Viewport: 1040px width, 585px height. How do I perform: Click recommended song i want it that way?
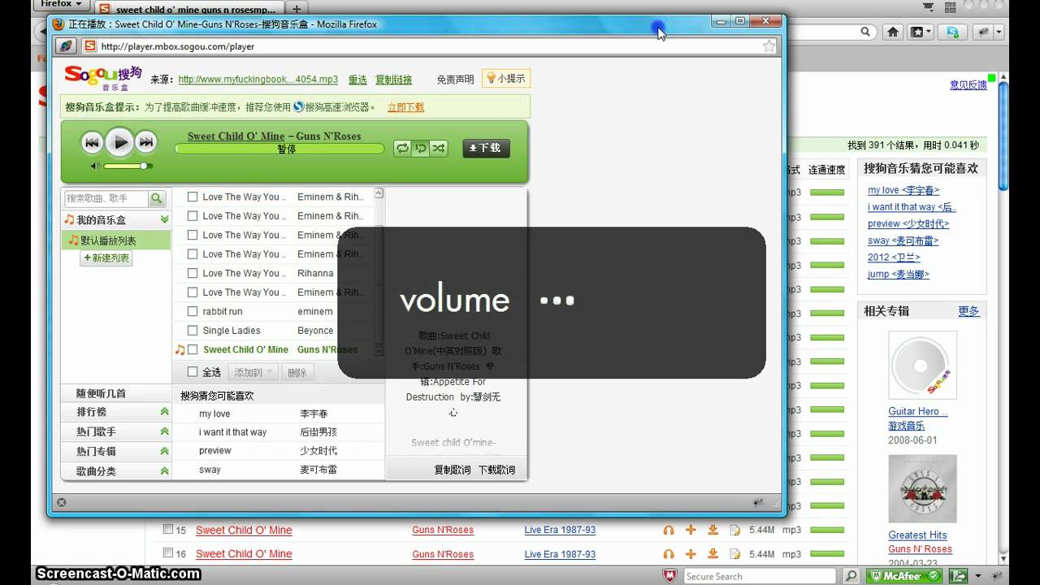click(232, 432)
